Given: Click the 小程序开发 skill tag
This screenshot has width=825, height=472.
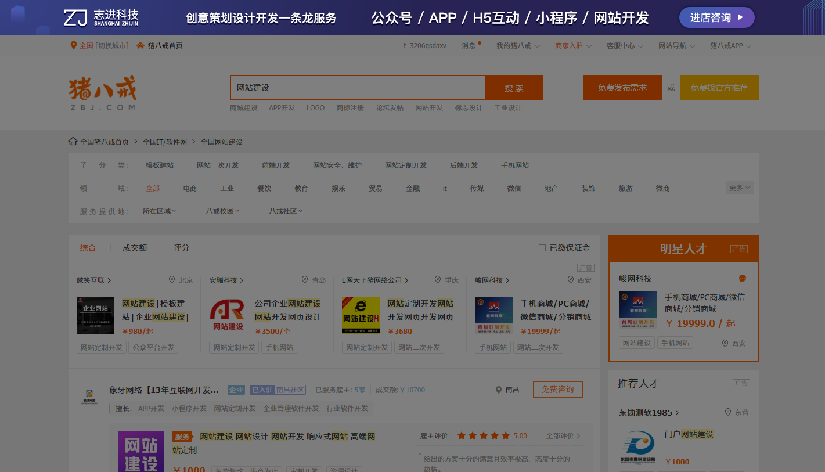Looking at the screenshot, I should point(189,408).
